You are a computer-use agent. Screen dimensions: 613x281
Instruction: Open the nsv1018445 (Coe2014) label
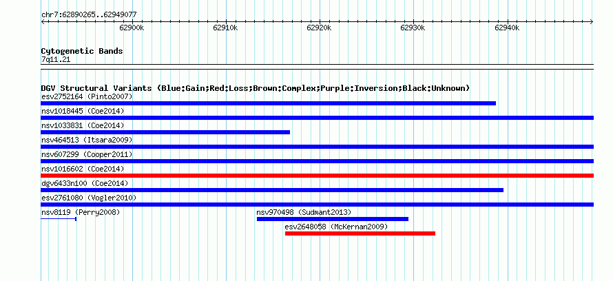(83, 111)
